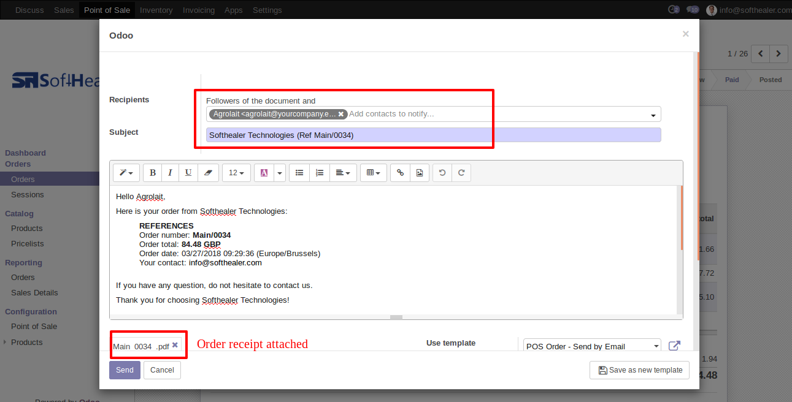The height and width of the screenshot is (402, 792).
Task: Expand the recipients dropdown arrow
Action: 653,115
